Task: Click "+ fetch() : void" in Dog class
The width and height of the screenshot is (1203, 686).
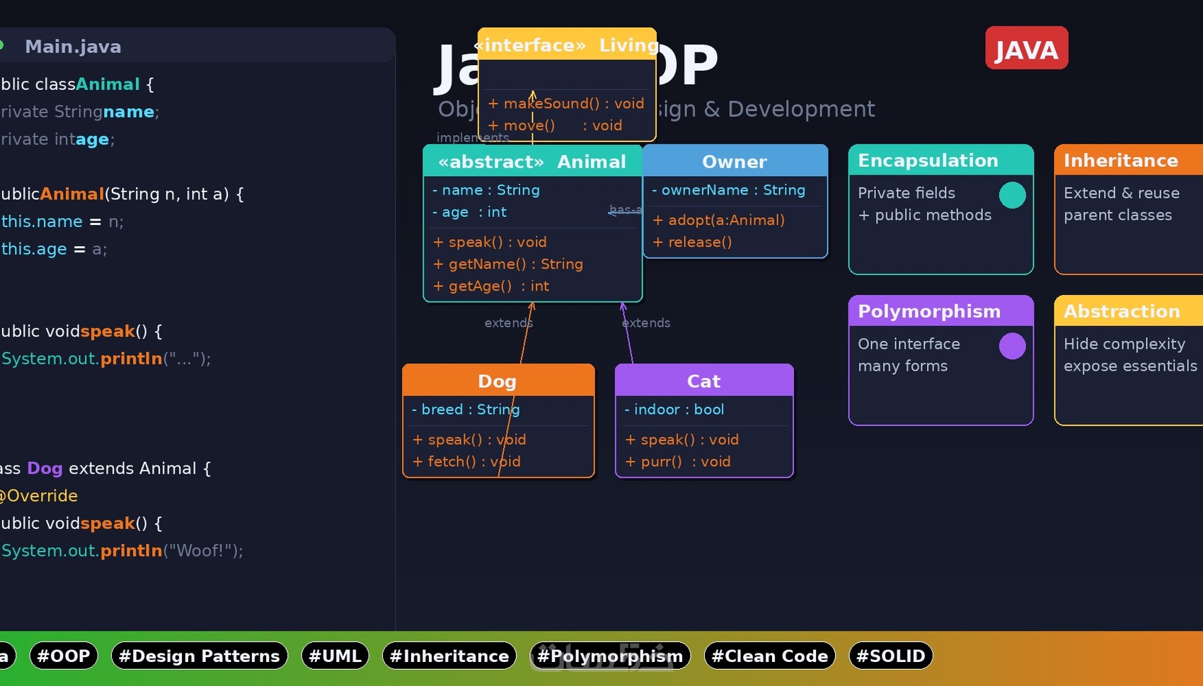Action: click(x=466, y=461)
